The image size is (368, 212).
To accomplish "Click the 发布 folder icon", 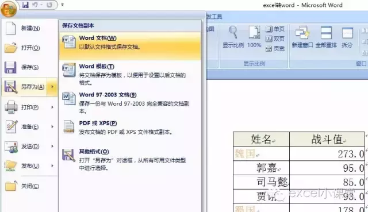I will pos(11,166).
